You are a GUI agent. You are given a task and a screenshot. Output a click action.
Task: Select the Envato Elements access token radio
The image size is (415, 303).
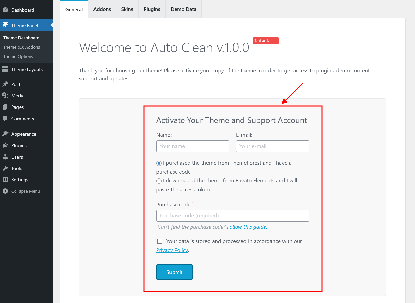tap(159, 181)
